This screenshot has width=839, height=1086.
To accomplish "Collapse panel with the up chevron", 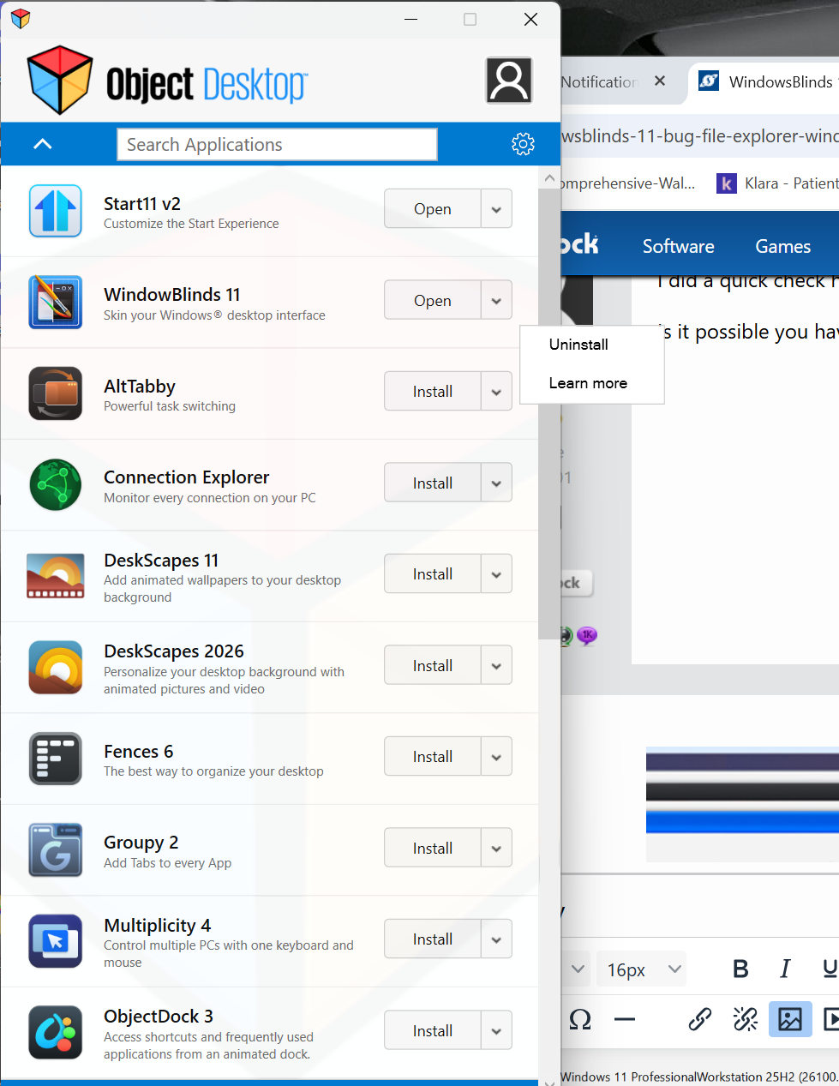I will coord(43,144).
